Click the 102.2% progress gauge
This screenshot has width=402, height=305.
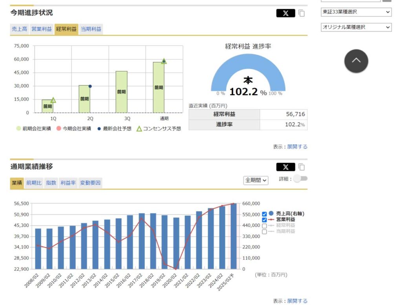click(x=248, y=74)
